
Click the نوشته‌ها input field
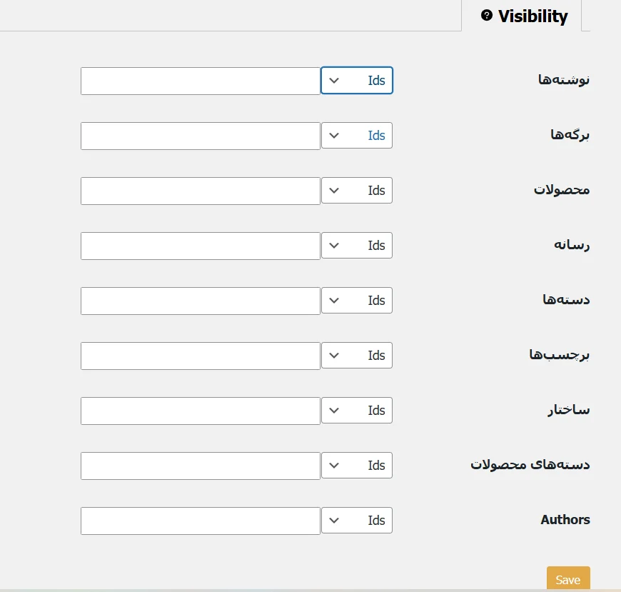(200, 81)
